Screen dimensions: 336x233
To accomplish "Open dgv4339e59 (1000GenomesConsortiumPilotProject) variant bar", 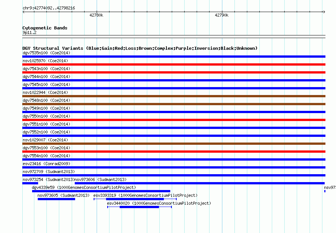I will [x=101, y=191].
